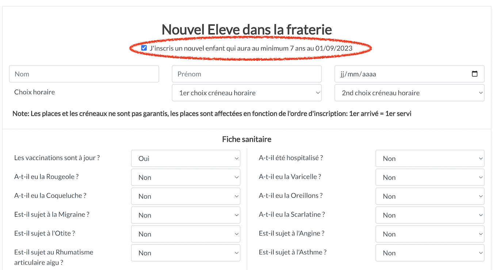Expand the Migraine dropdown

point(186,215)
